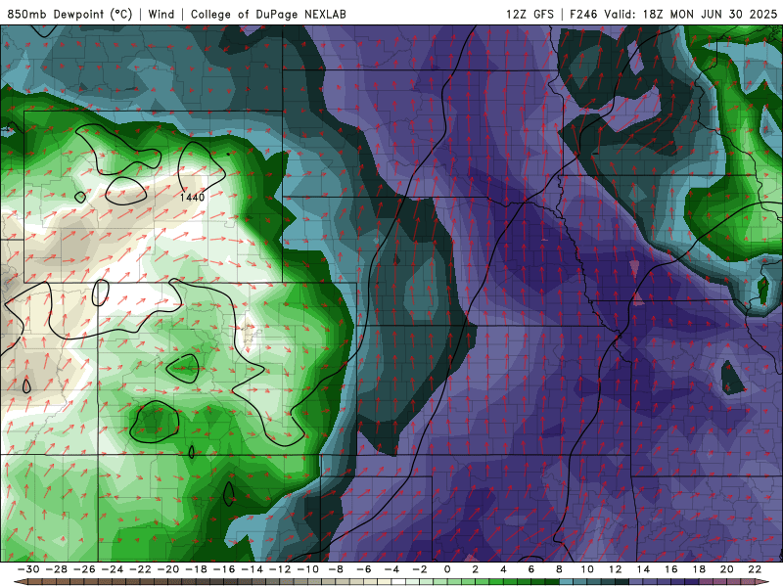
Task: Click the "College of DuPage NEXLAB" text
Action: (x=268, y=15)
